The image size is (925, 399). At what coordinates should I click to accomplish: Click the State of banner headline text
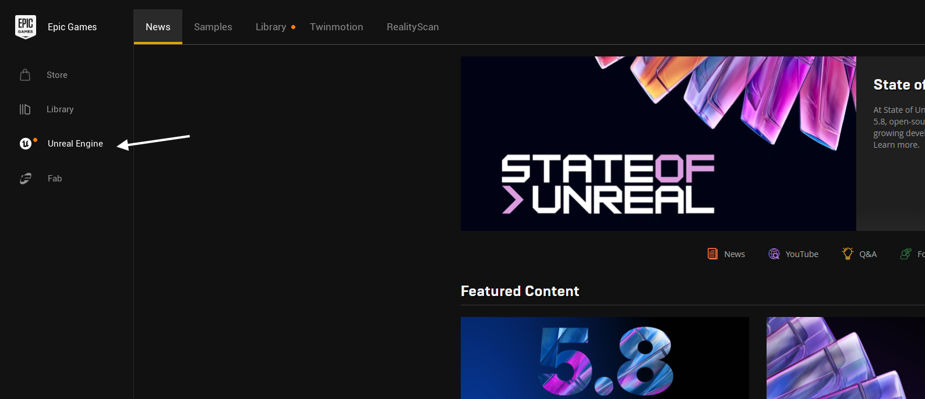pyautogui.click(x=899, y=85)
